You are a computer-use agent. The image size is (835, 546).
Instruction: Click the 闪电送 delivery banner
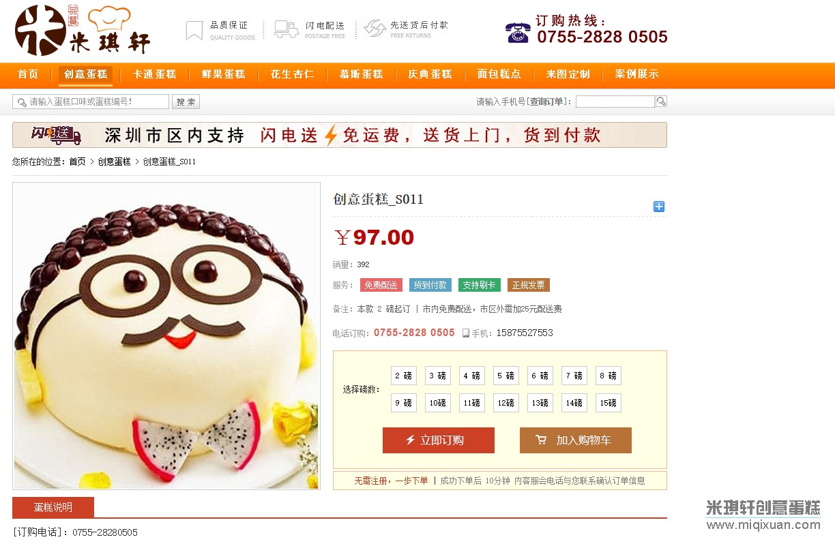[340, 135]
